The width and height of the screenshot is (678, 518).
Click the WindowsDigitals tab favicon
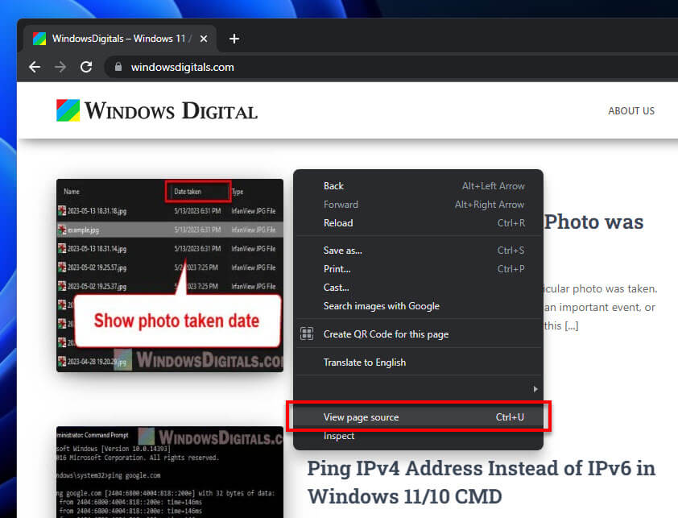point(39,39)
